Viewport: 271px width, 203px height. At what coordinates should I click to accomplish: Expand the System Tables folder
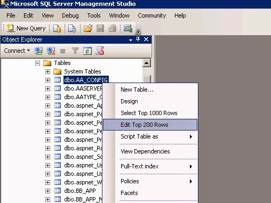[47, 71]
